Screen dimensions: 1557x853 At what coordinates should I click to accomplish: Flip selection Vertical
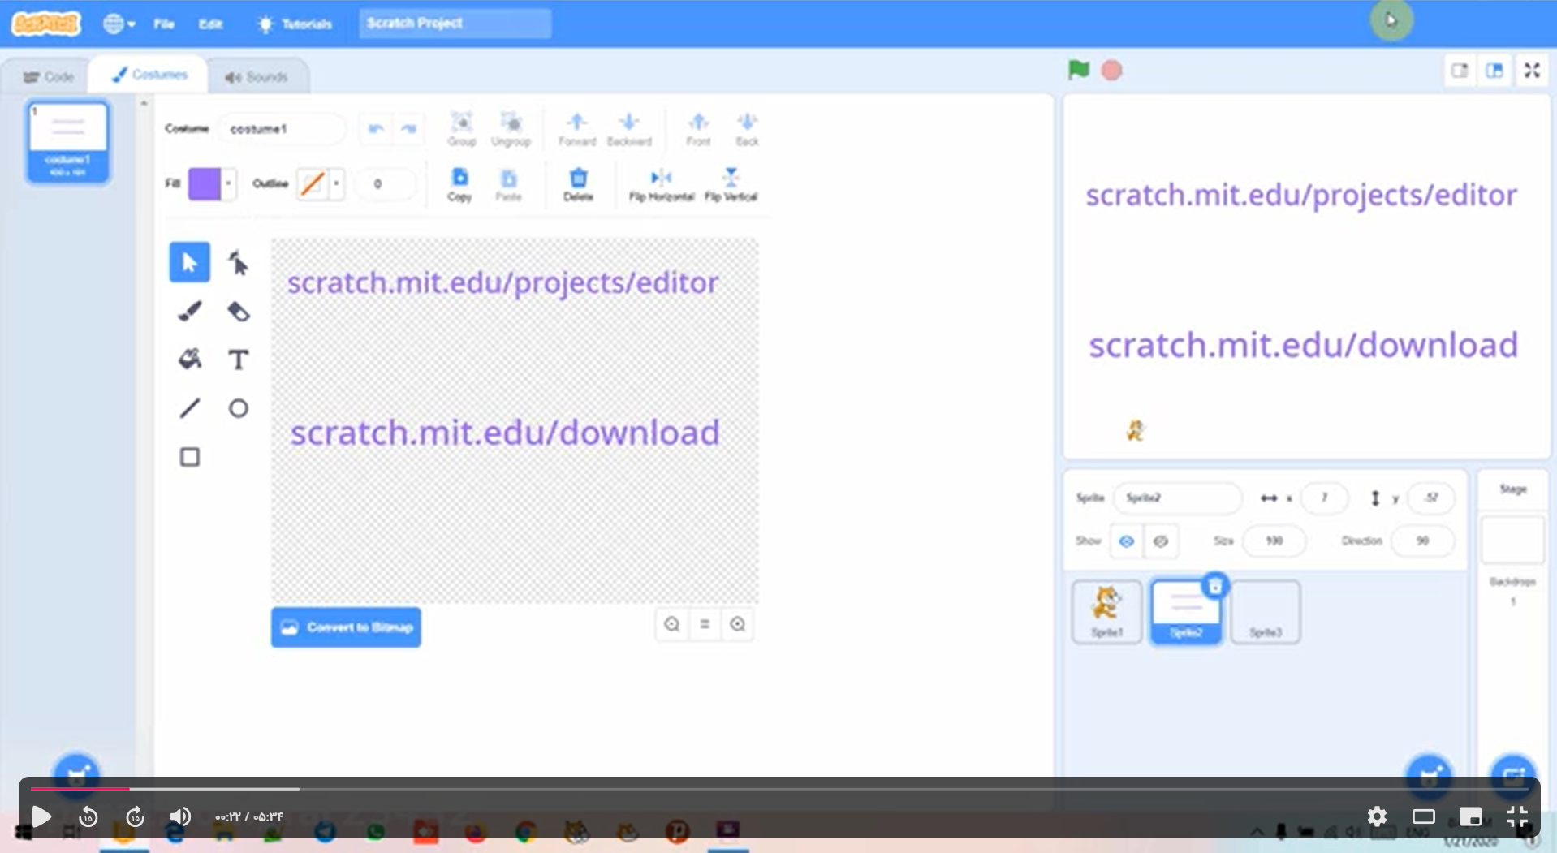[731, 184]
